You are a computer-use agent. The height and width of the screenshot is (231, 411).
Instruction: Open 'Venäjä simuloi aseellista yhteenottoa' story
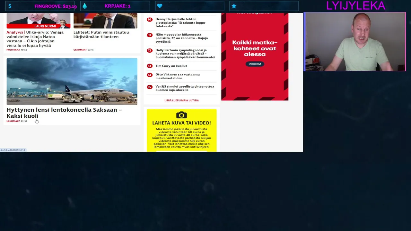point(185,88)
